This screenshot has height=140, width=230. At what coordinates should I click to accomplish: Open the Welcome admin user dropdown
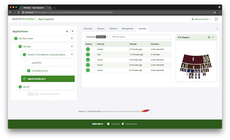pyautogui.click(x=201, y=19)
